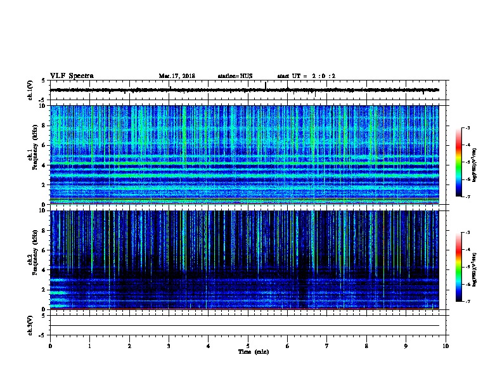The image size is (502, 388).
Task: Click the colorbar beside the ch.1 spectrogram
Action: pos(458,162)
